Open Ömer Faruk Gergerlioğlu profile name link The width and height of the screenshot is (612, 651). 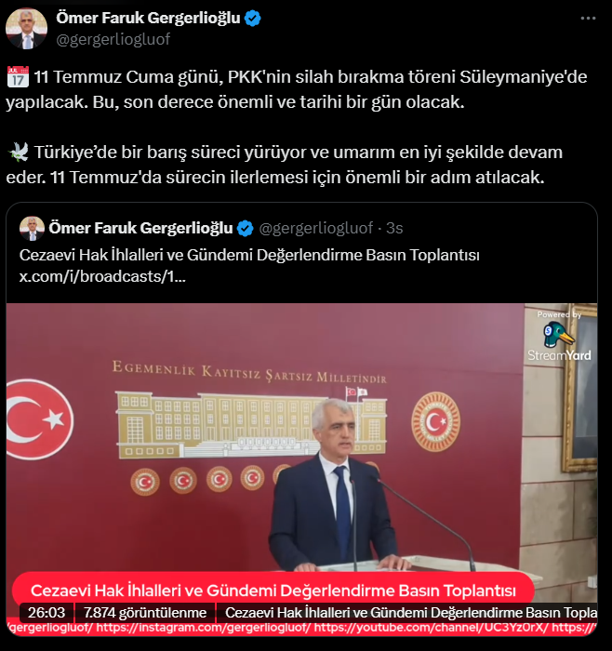[148, 18]
